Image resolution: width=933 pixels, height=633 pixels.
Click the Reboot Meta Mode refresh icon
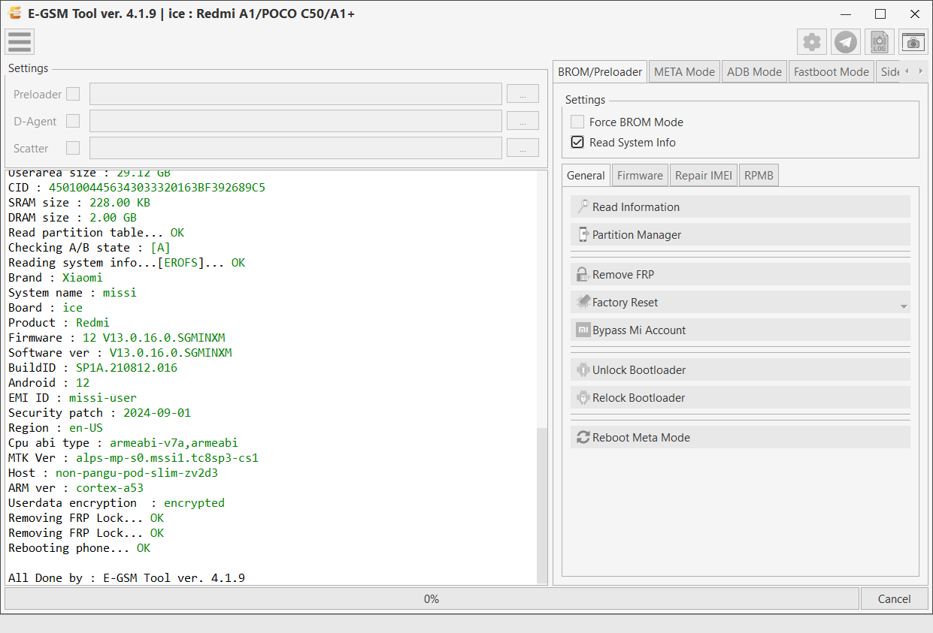tap(583, 437)
